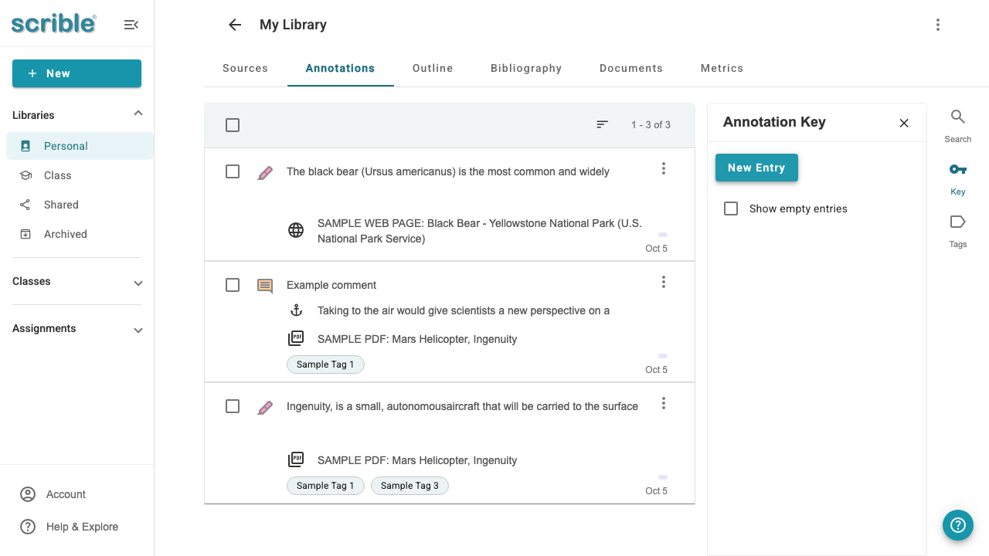Open the Personal library
989x556 pixels.
[x=80, y=146]
